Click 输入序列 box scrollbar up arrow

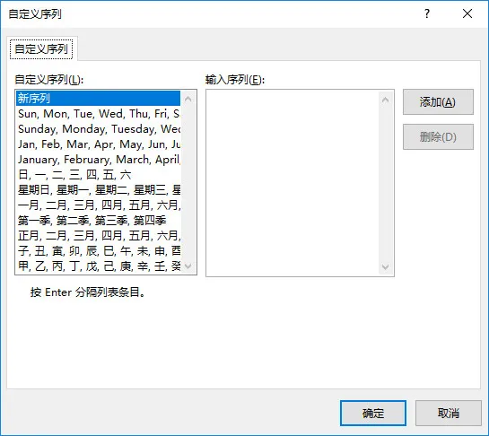(x=386, y=100)
